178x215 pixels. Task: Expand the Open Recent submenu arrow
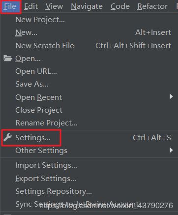click(x=171, y=97)
